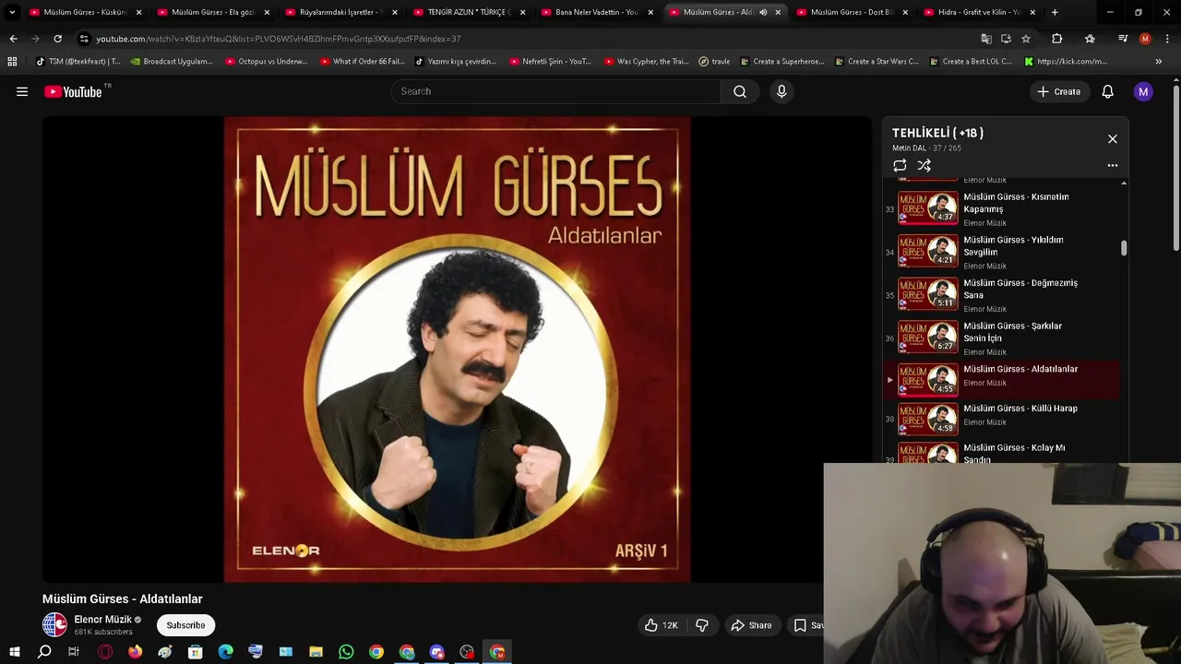
Task: Open the TEHLİKELİ ( +18 ) playlist title
Action: click(937, 133)
